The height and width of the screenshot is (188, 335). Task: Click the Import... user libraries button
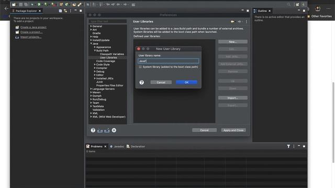click(233, 98)
